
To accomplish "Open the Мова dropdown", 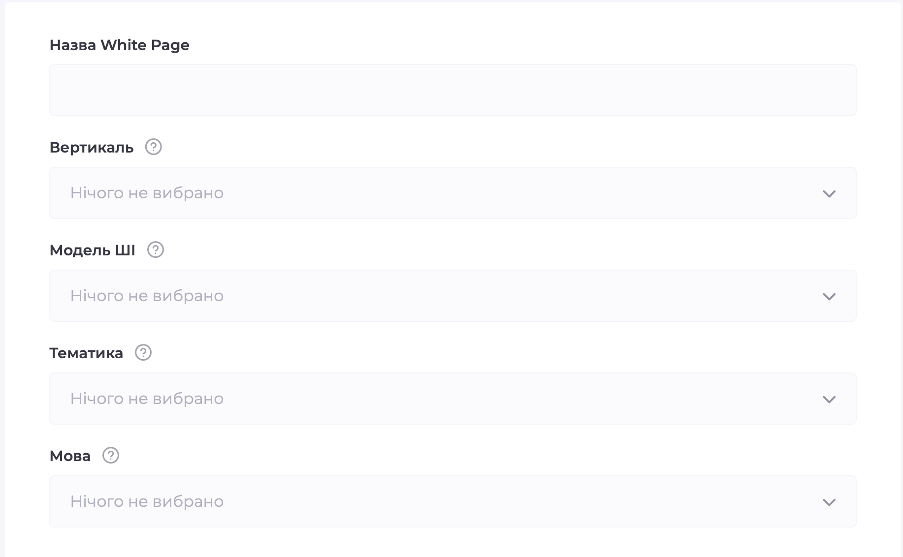I will click(x=452, y=501).
